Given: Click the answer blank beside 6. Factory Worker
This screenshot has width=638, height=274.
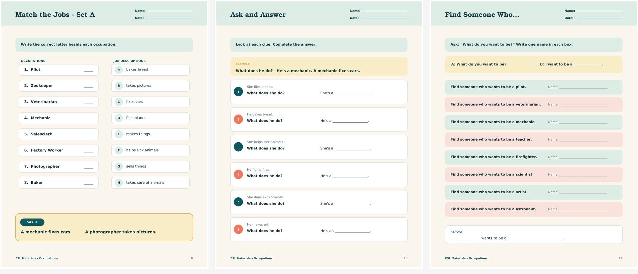Looking at the screenshot, I should (88, 151).
